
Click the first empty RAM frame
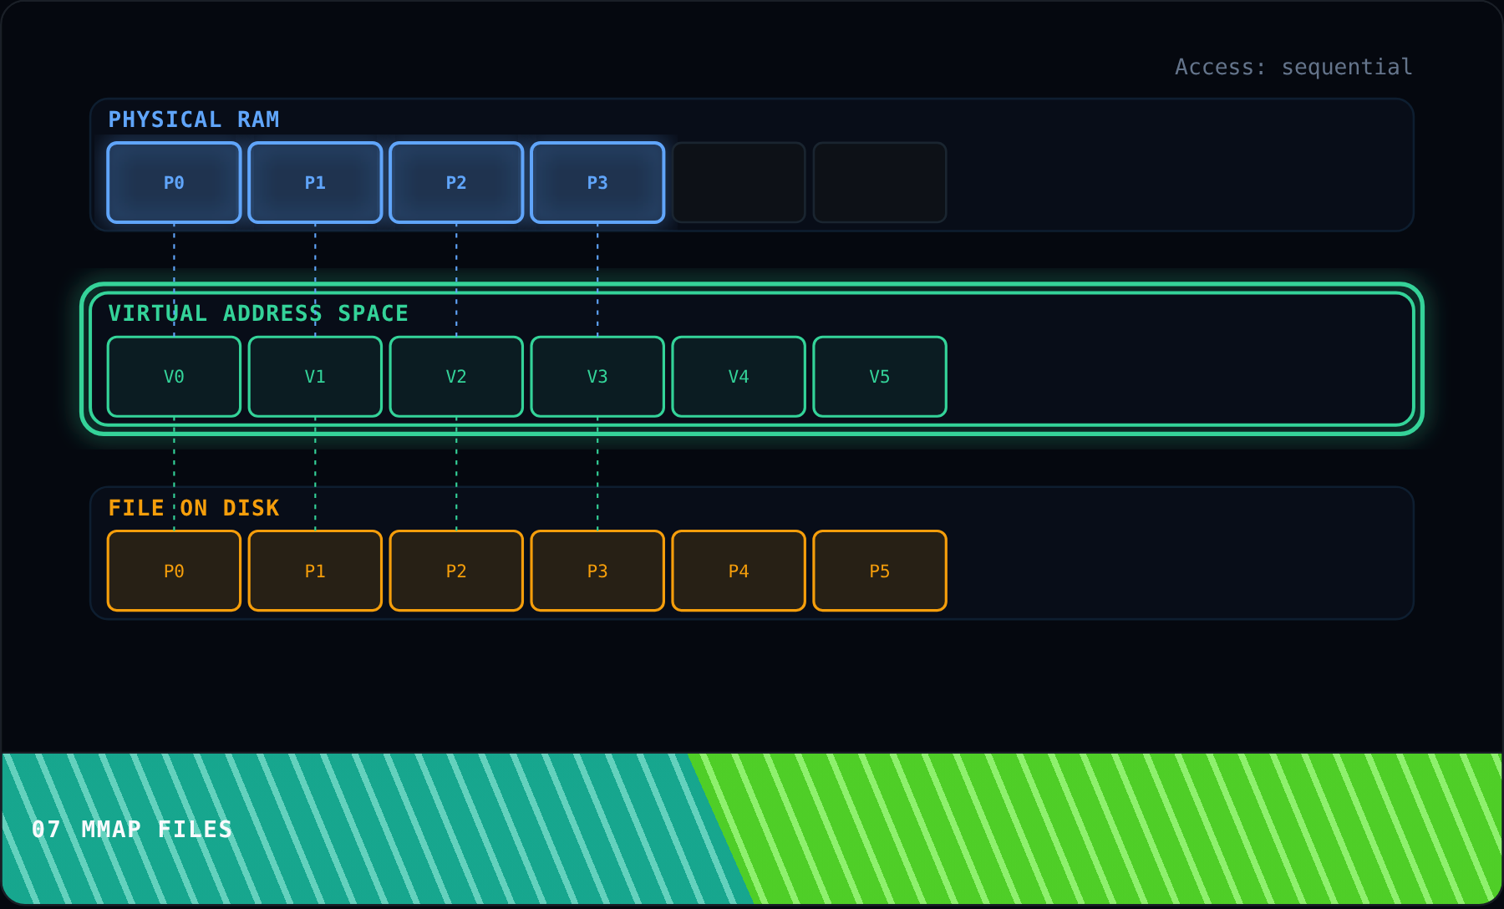click(x=739, y=182)
